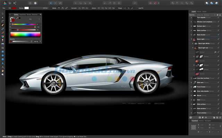Choose Line mode icon in context toolbar

(x=66, y=8)
